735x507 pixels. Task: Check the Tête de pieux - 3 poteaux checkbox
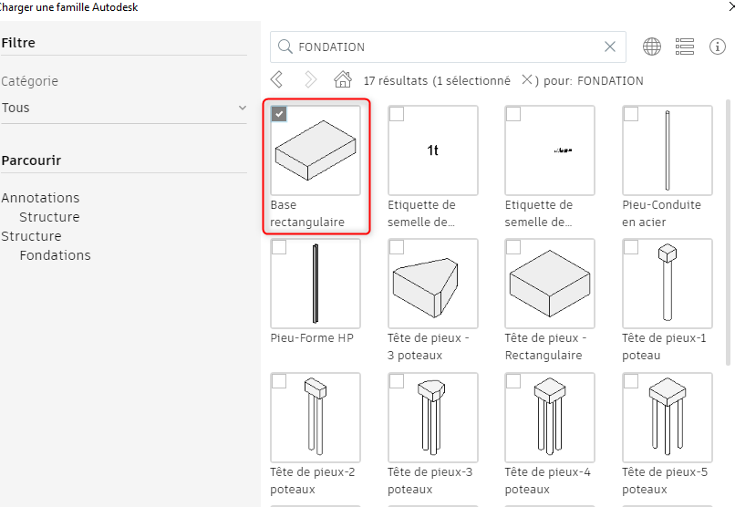(x=397, y=247)
